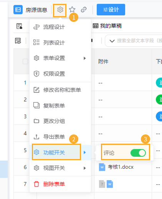Click the docx file icon of 考核1.docx
This screenshot has height=199, width=162.
point(102,167)
